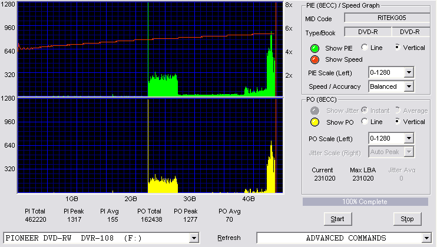Expand the PIONEER DVD-RW drive selector
Image resolution: width=437 pixels, height=247 pixels.
coord(194,238)
